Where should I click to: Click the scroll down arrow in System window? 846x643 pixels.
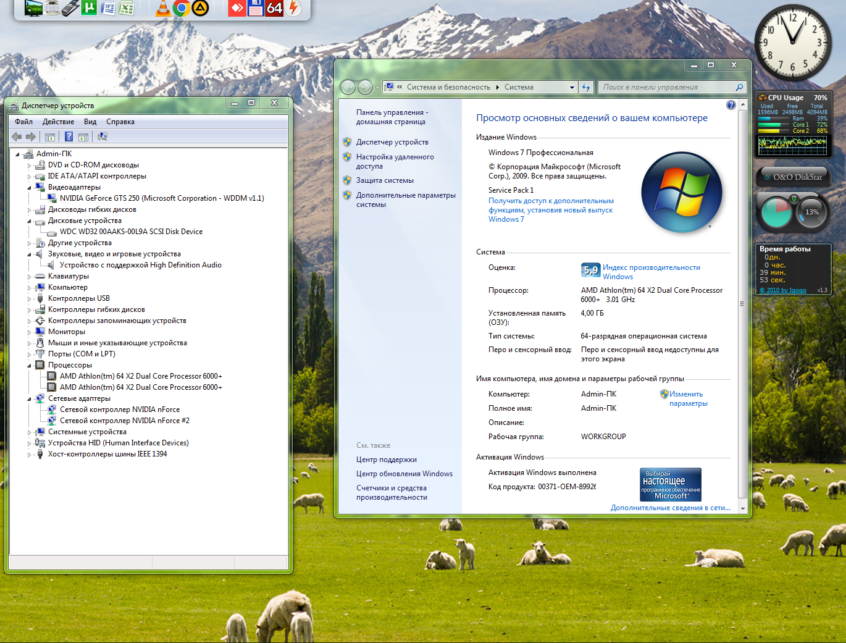[742, 508]
